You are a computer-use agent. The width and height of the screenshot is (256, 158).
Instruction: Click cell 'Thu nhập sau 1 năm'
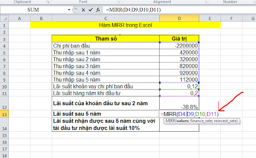point(106,52)
